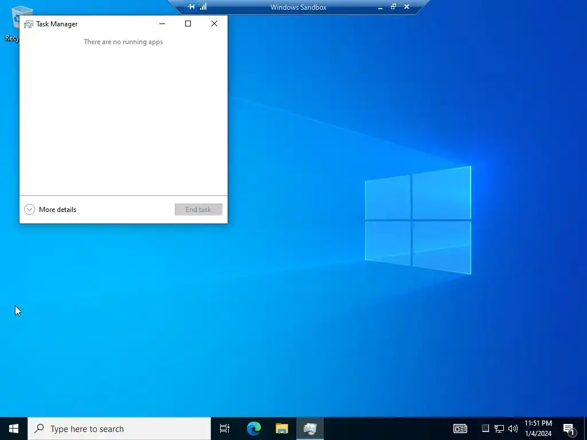
Task: Maximize the Task Manager window
Action: coord(188,23)
